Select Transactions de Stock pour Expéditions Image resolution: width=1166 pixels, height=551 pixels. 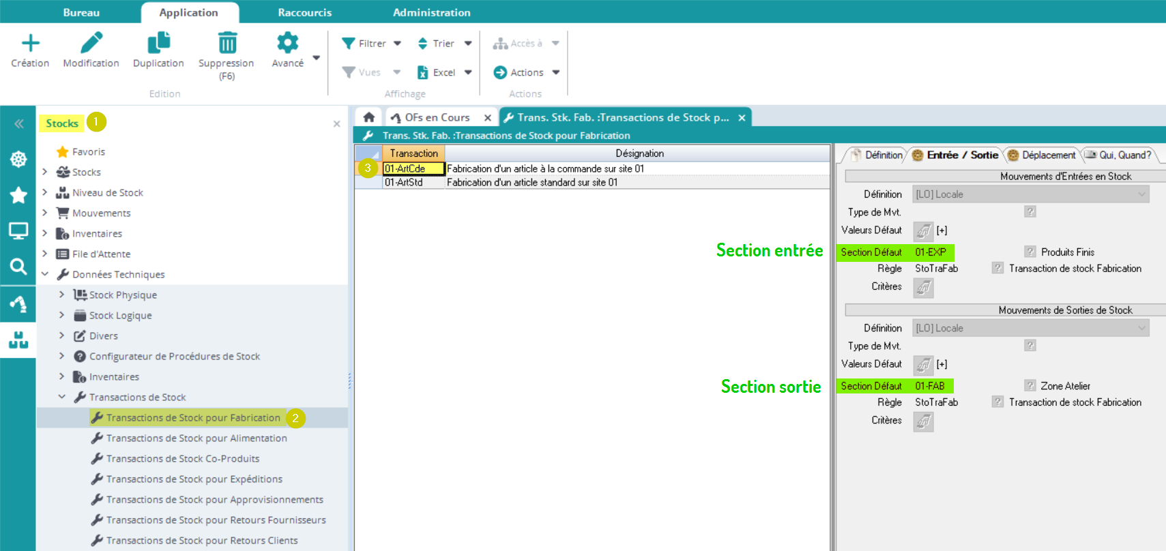point(194,479)
